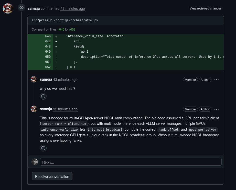Click the 'inference_world_size: Annotated[' code line
236x190 pixels.
[x=95, y=36]
